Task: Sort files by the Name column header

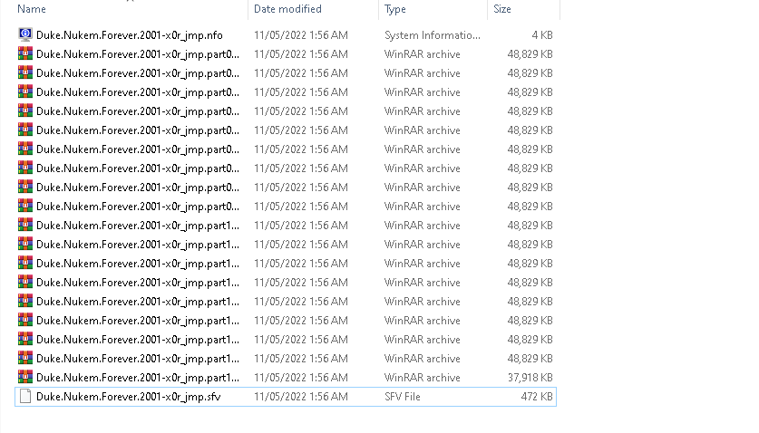Action: [x=32, y=9]
